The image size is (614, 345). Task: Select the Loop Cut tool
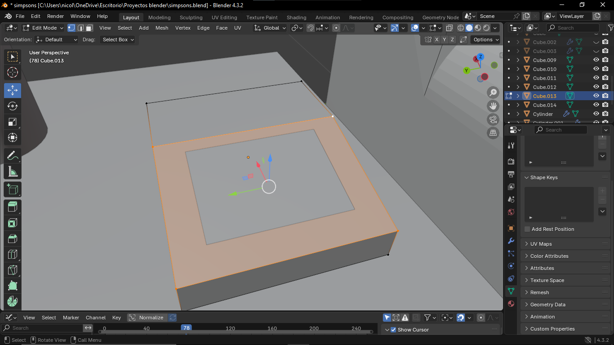[x=13, y=254]
